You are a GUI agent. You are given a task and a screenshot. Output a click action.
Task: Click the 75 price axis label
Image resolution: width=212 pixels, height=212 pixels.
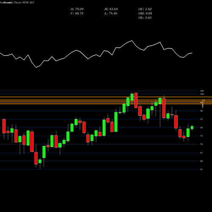coord(201,136)
